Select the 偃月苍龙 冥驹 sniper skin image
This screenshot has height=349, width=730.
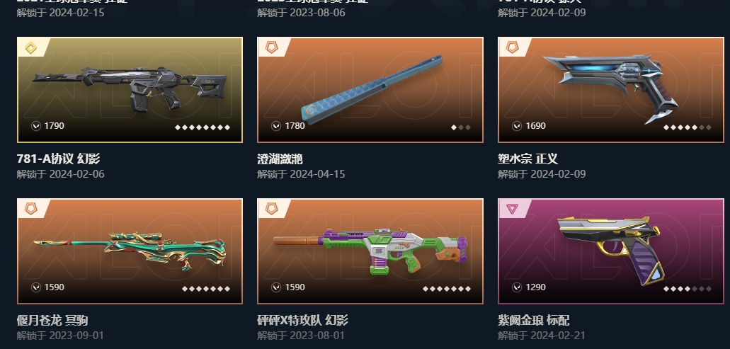pyautogui.click(x=130, y=251)
